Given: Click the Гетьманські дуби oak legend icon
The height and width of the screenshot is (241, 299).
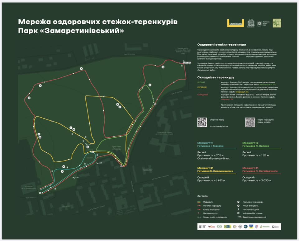Looking at the screenshot, I should pos(238,209).
